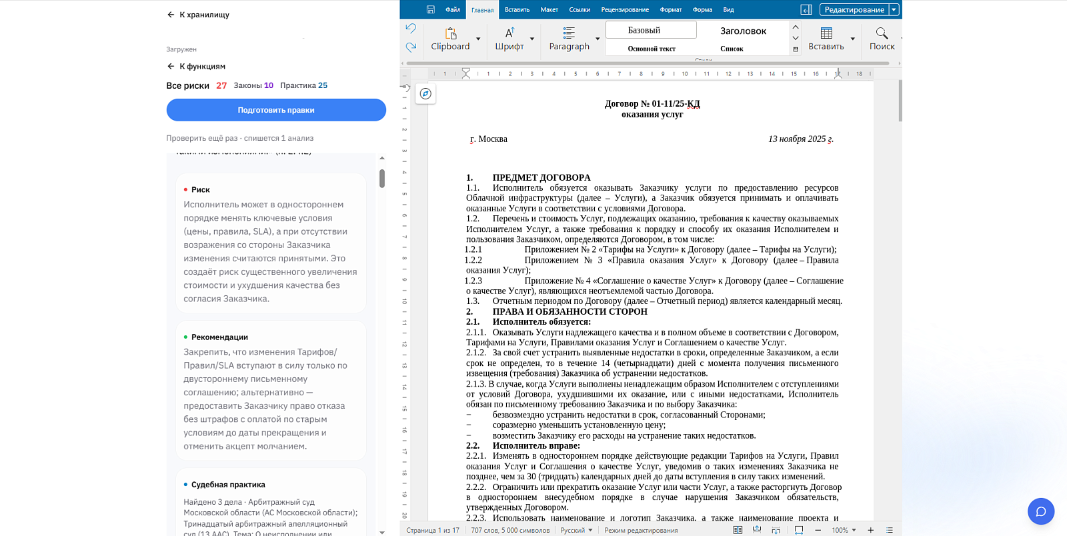Click the Редактирование mode button
This screenshot has width=1067, height=536.
pos(854,9)
